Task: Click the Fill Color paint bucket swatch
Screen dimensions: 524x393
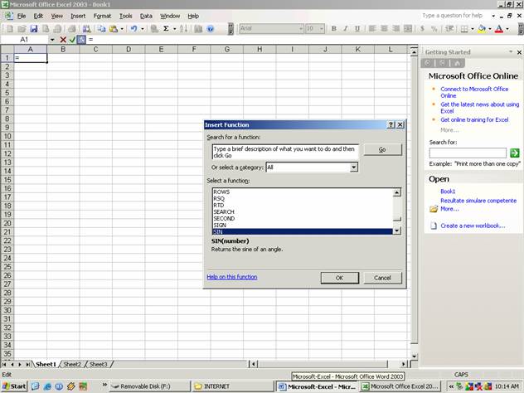Action: point(482,29)
